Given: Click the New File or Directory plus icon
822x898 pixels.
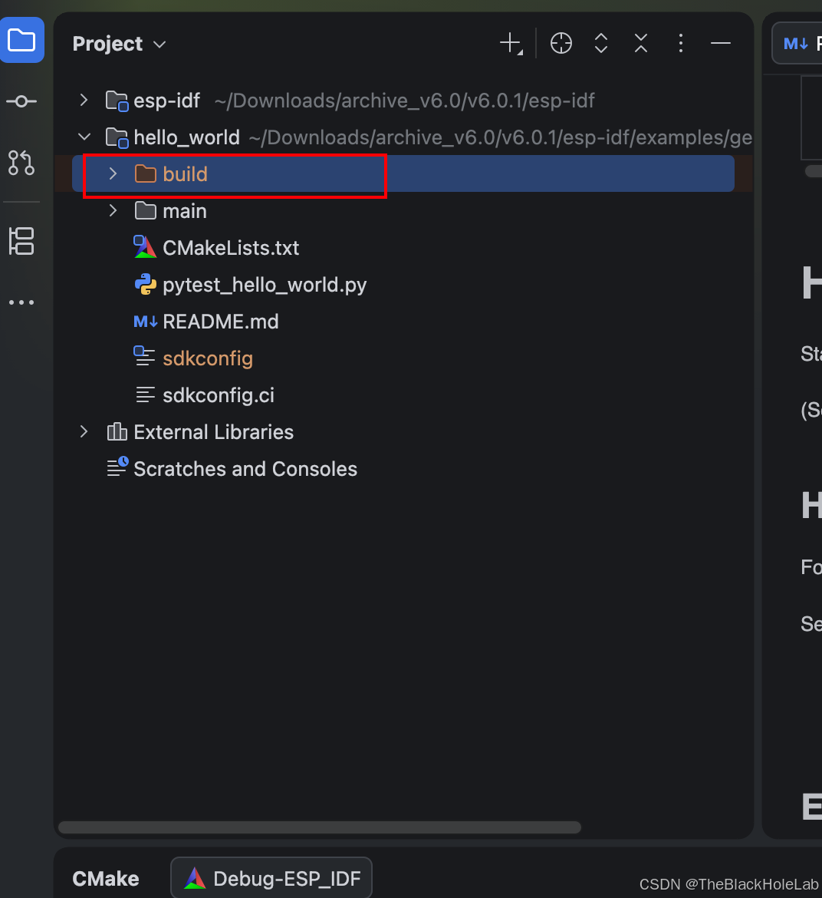Looking at the screenshot, I should point(511,44).
